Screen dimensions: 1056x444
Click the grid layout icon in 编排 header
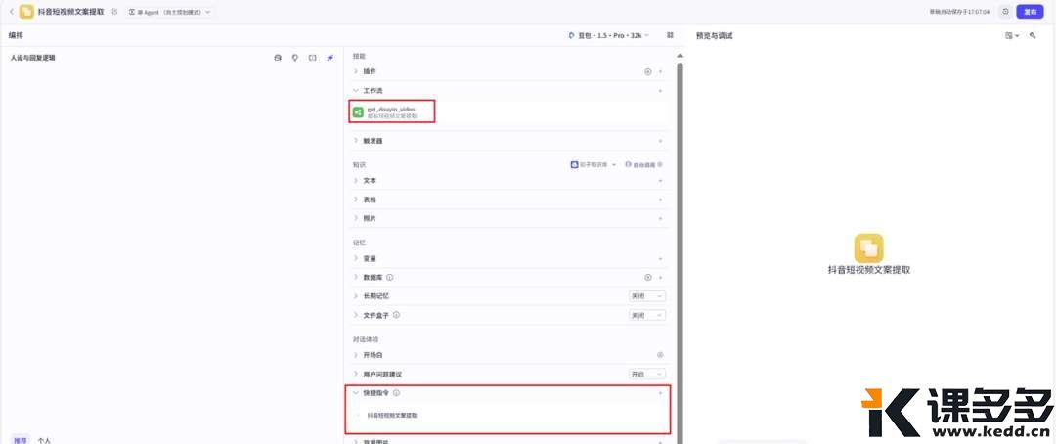tap(670, 35)
